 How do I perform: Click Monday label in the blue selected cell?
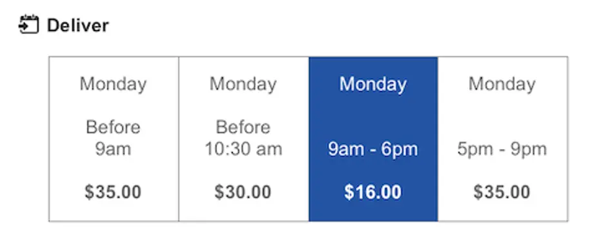(373, 85)
